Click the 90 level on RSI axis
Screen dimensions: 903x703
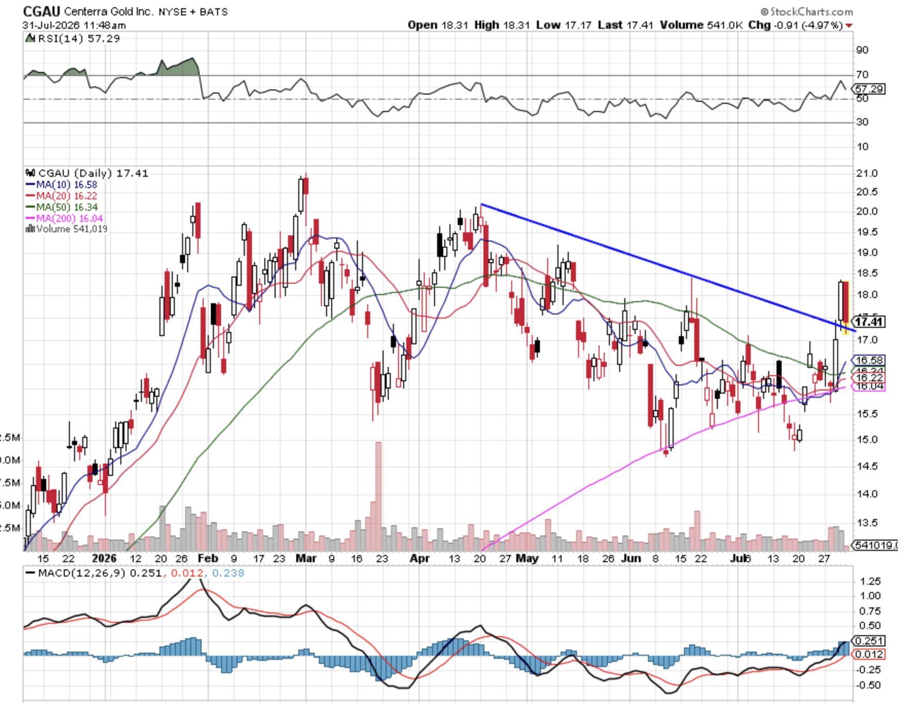(862, 50)
